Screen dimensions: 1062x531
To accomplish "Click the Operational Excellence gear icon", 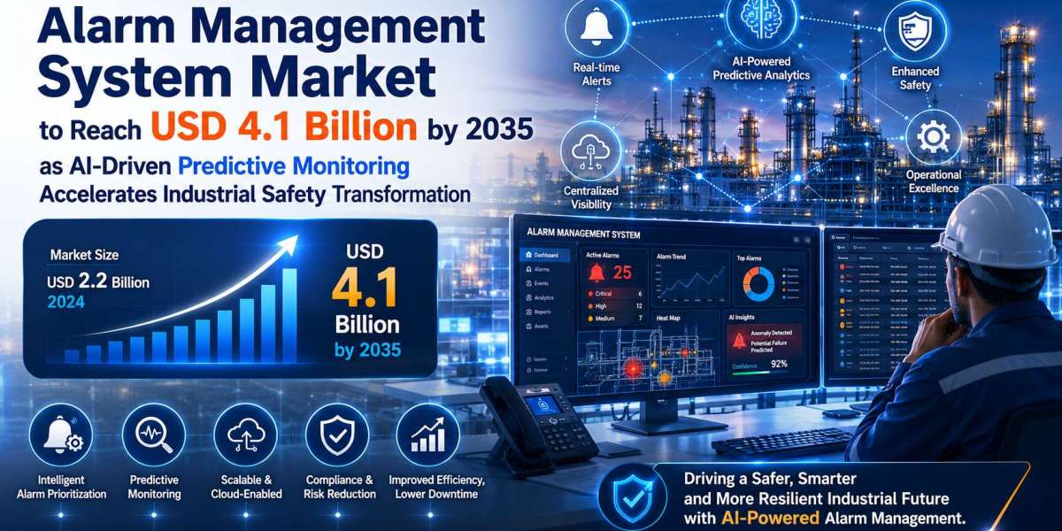I will tap(933, 137).
